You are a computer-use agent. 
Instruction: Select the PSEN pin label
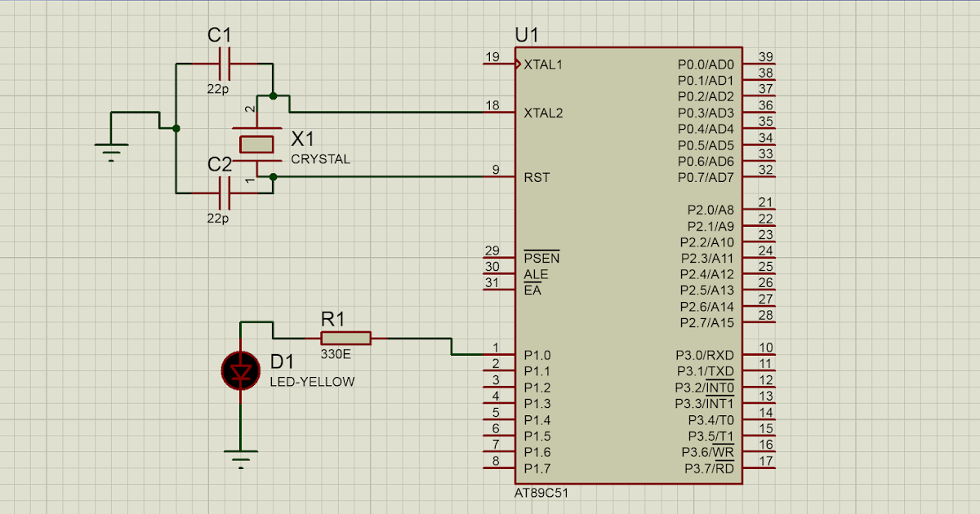(542, 258)
